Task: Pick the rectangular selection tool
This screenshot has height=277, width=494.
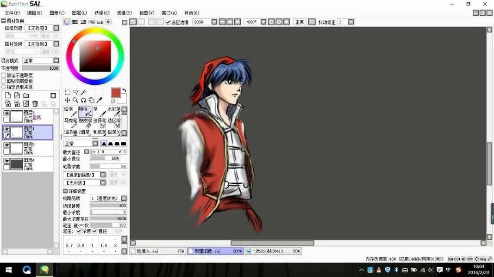Action: point(68,92)
